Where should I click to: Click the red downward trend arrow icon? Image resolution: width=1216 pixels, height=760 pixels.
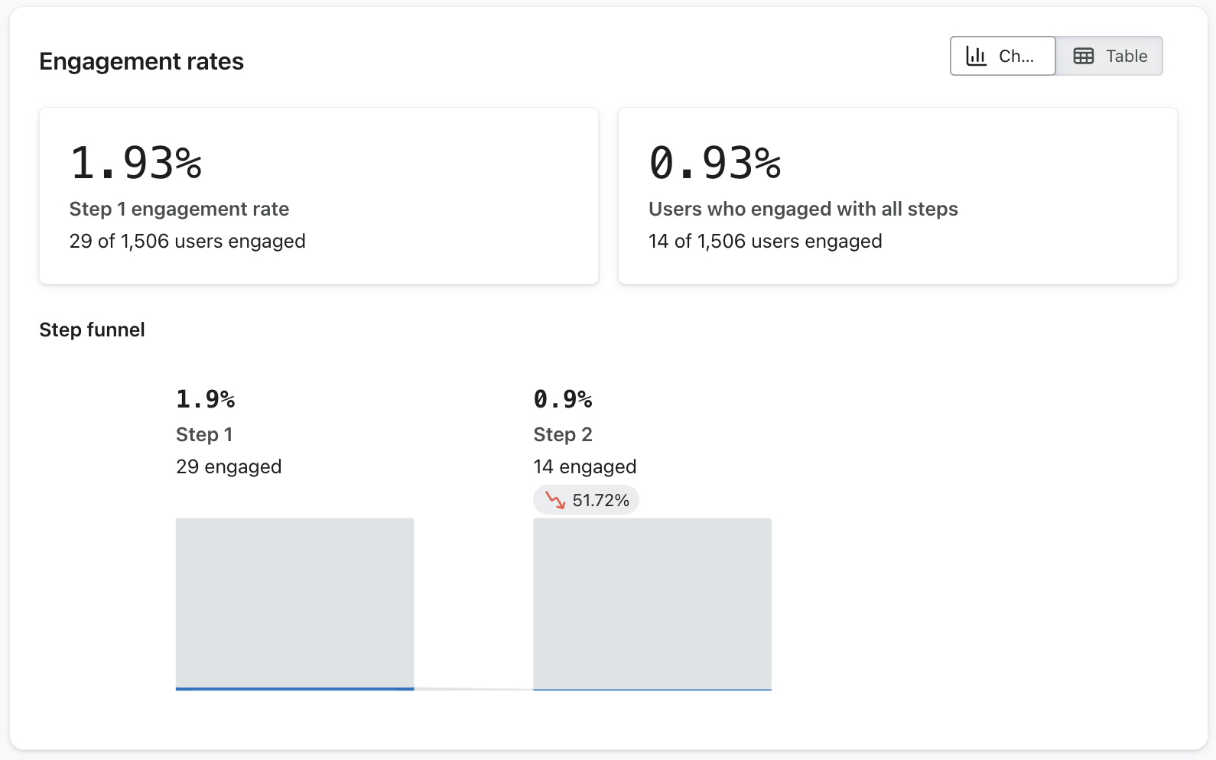[x=555, y=500]
